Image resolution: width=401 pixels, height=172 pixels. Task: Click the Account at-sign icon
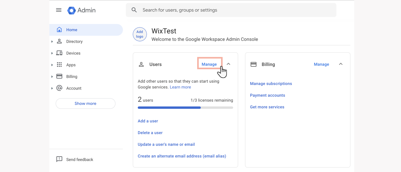(59, 88)
